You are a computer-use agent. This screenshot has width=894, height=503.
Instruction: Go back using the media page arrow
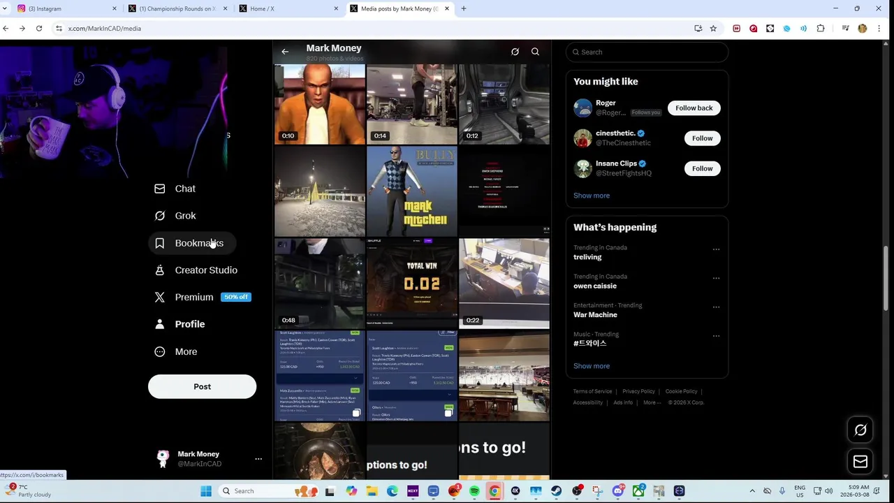[x=285, y=52]
